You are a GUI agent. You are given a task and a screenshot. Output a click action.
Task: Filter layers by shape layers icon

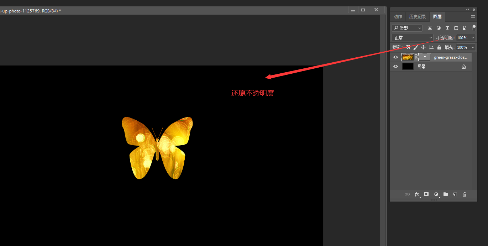click(456, 28)
